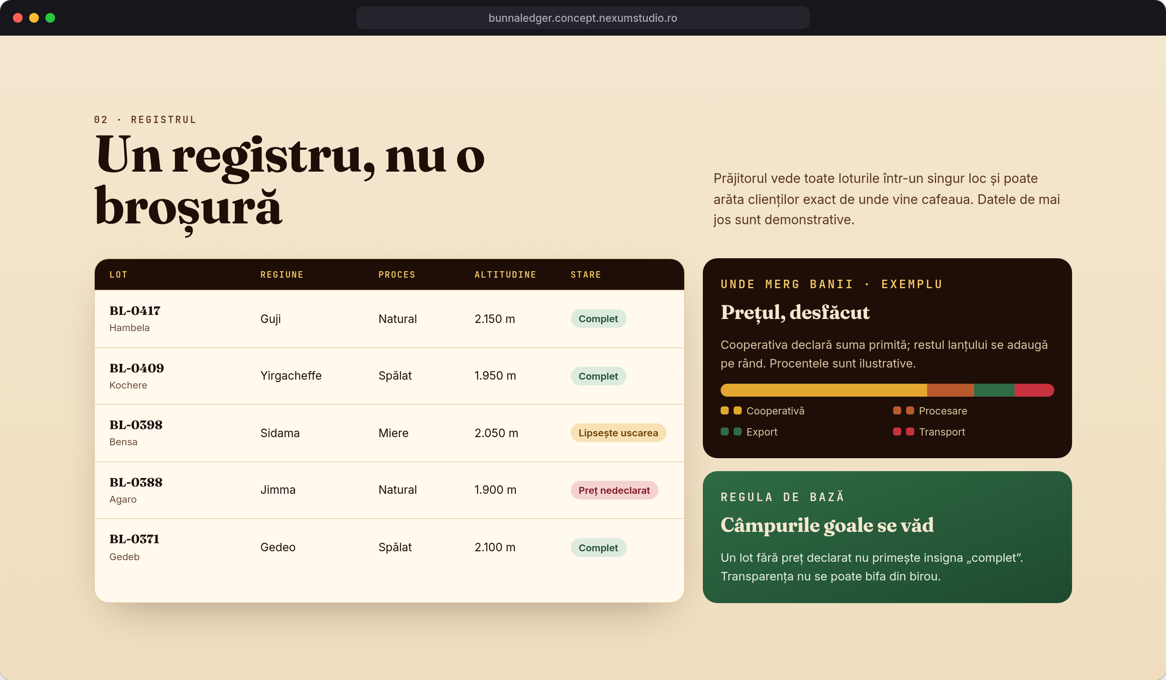
Task: Click the Procesare legend label
Action: pos(943,411)
